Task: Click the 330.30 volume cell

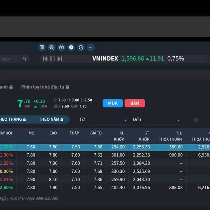Action: pos(118,171)
